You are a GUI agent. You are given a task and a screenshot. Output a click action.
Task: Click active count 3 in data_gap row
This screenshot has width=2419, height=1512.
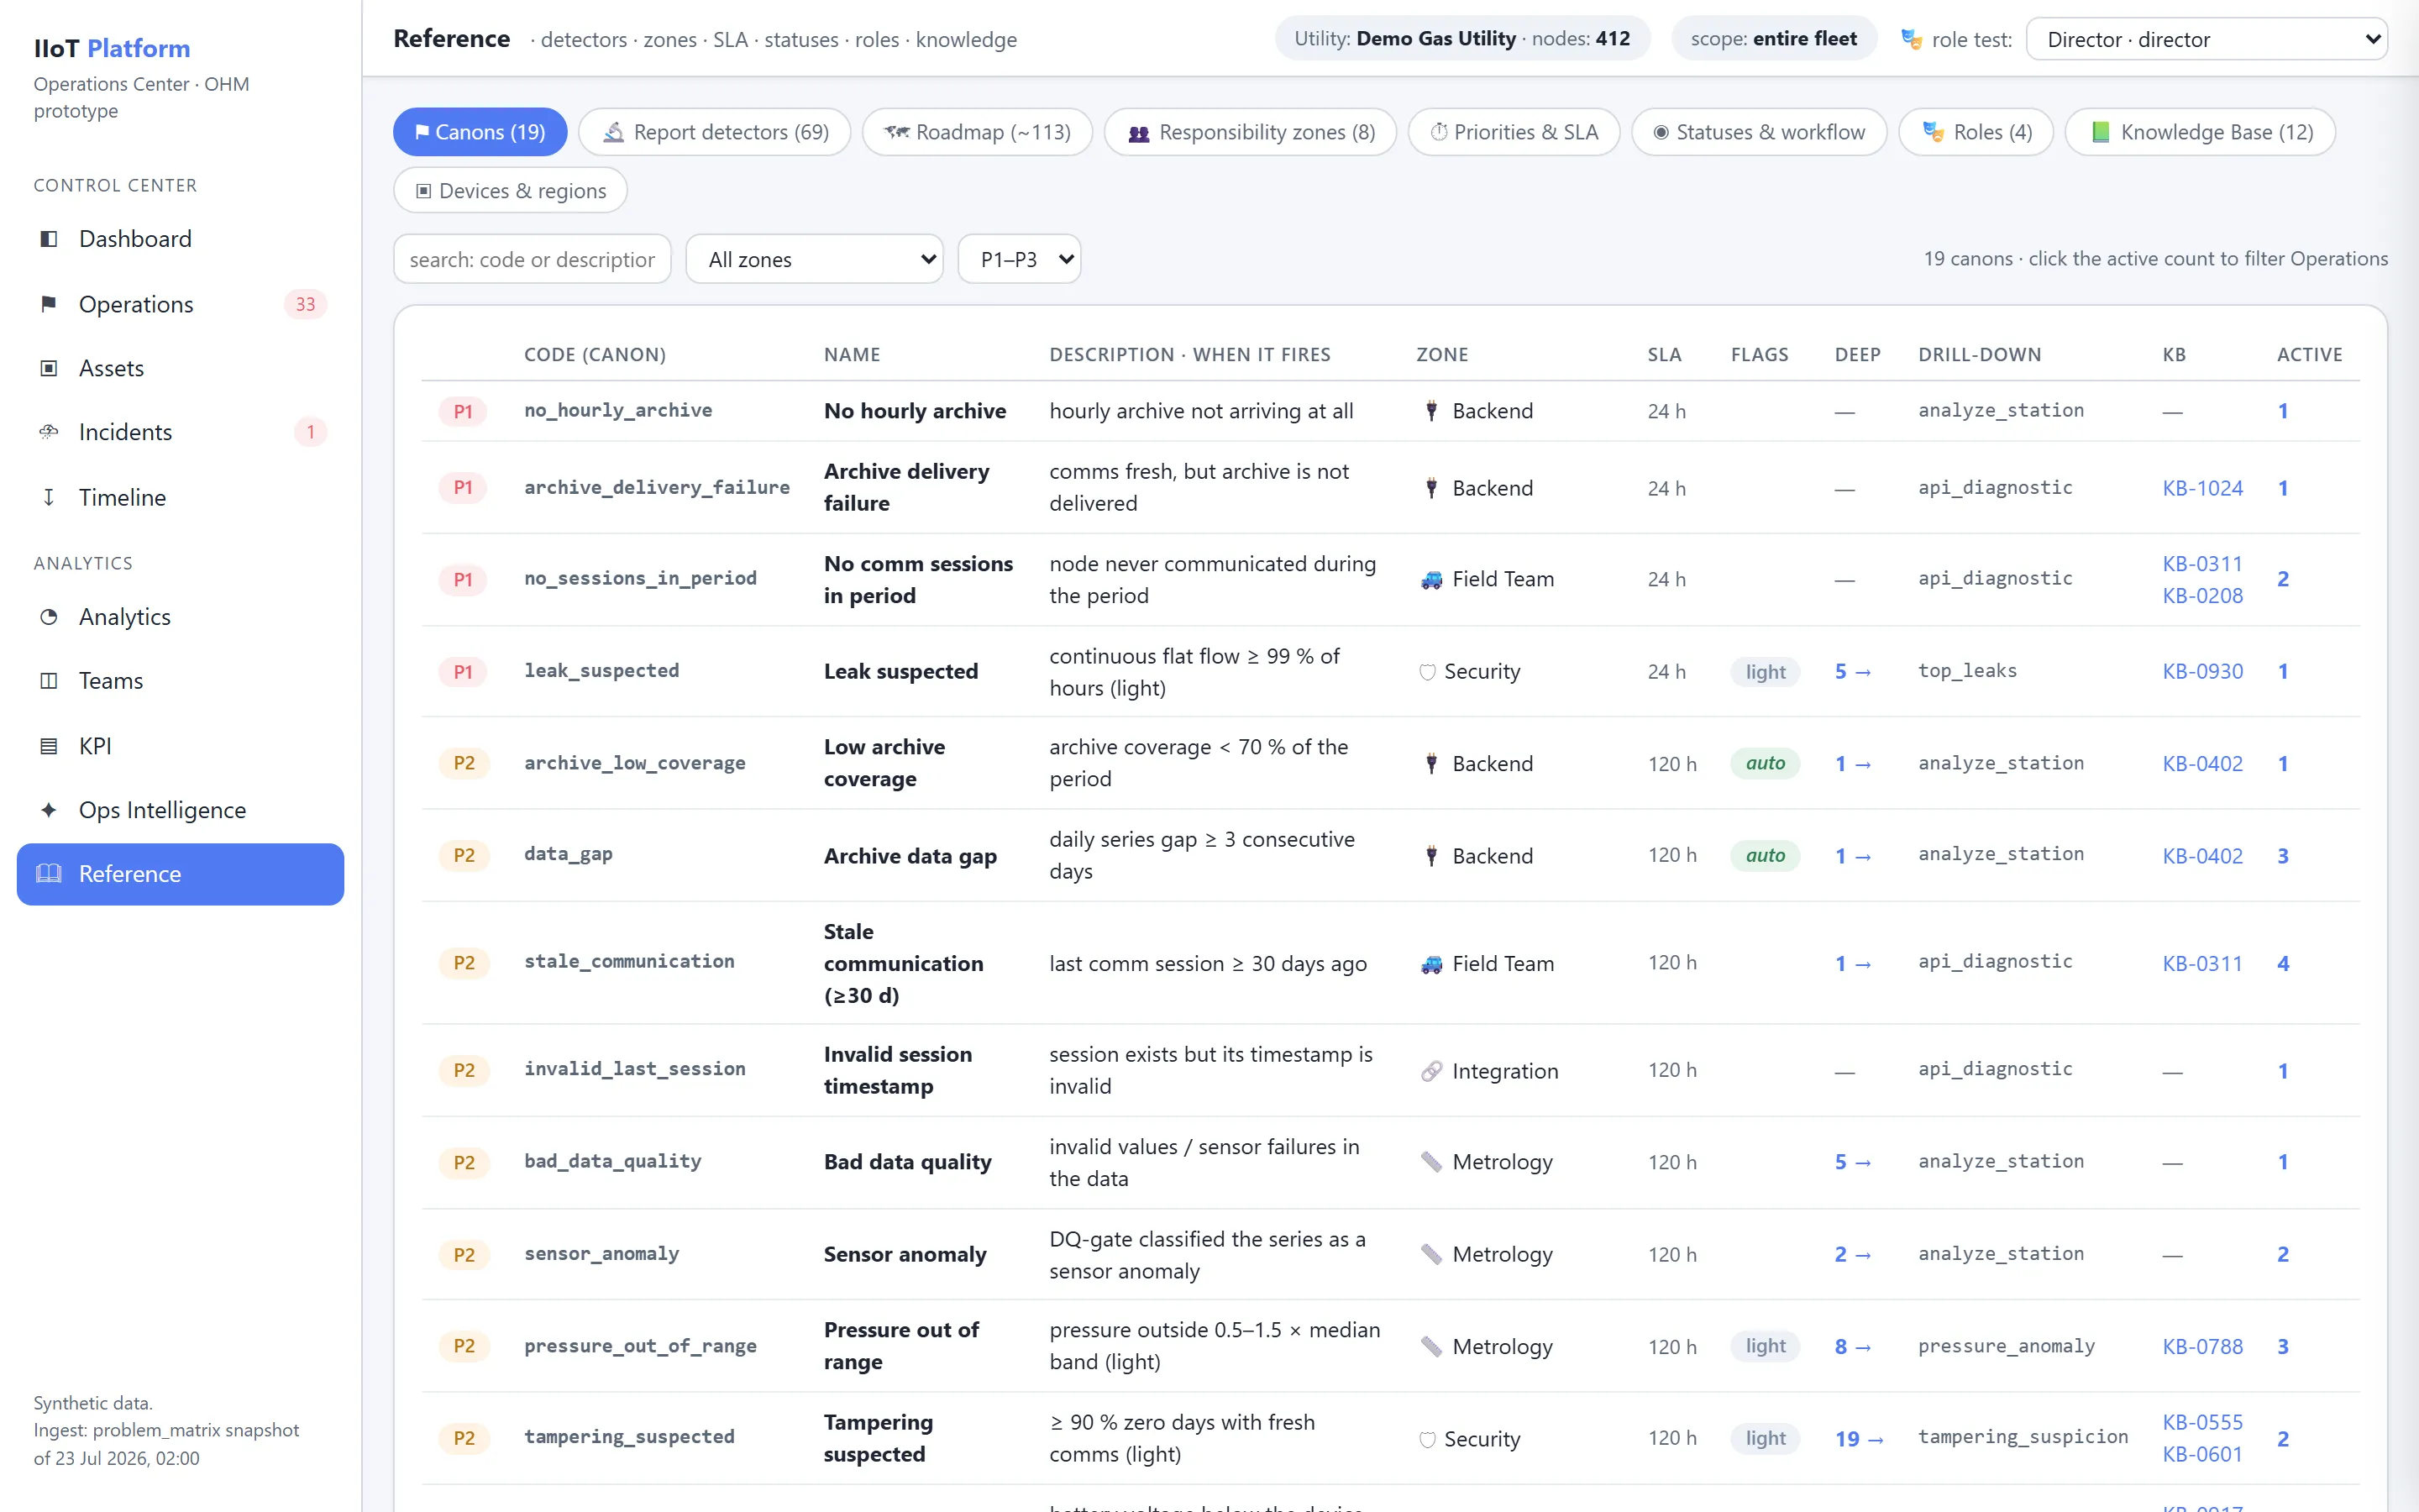click(x=2282, y=856)
